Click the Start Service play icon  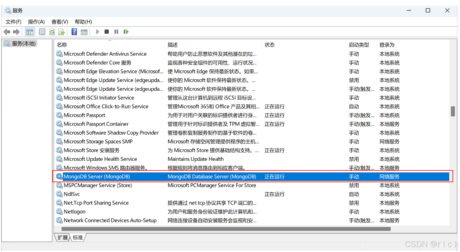[x=97, y=32]
